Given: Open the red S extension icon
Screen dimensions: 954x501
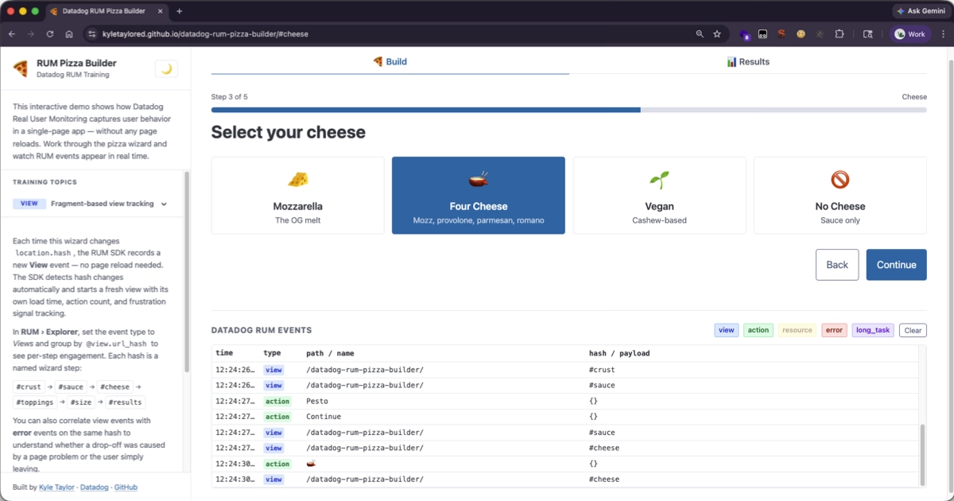Looking at the screenshot, I should 781,34.
